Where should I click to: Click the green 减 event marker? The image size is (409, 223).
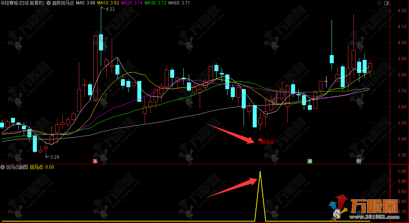coord(310,161)
